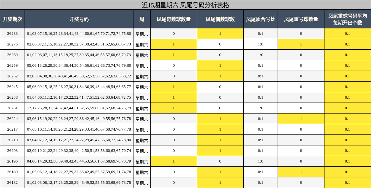
Task: Click yellow odd-count cell in row 26196
Action: pyautogui.click(x=174, y=161)
